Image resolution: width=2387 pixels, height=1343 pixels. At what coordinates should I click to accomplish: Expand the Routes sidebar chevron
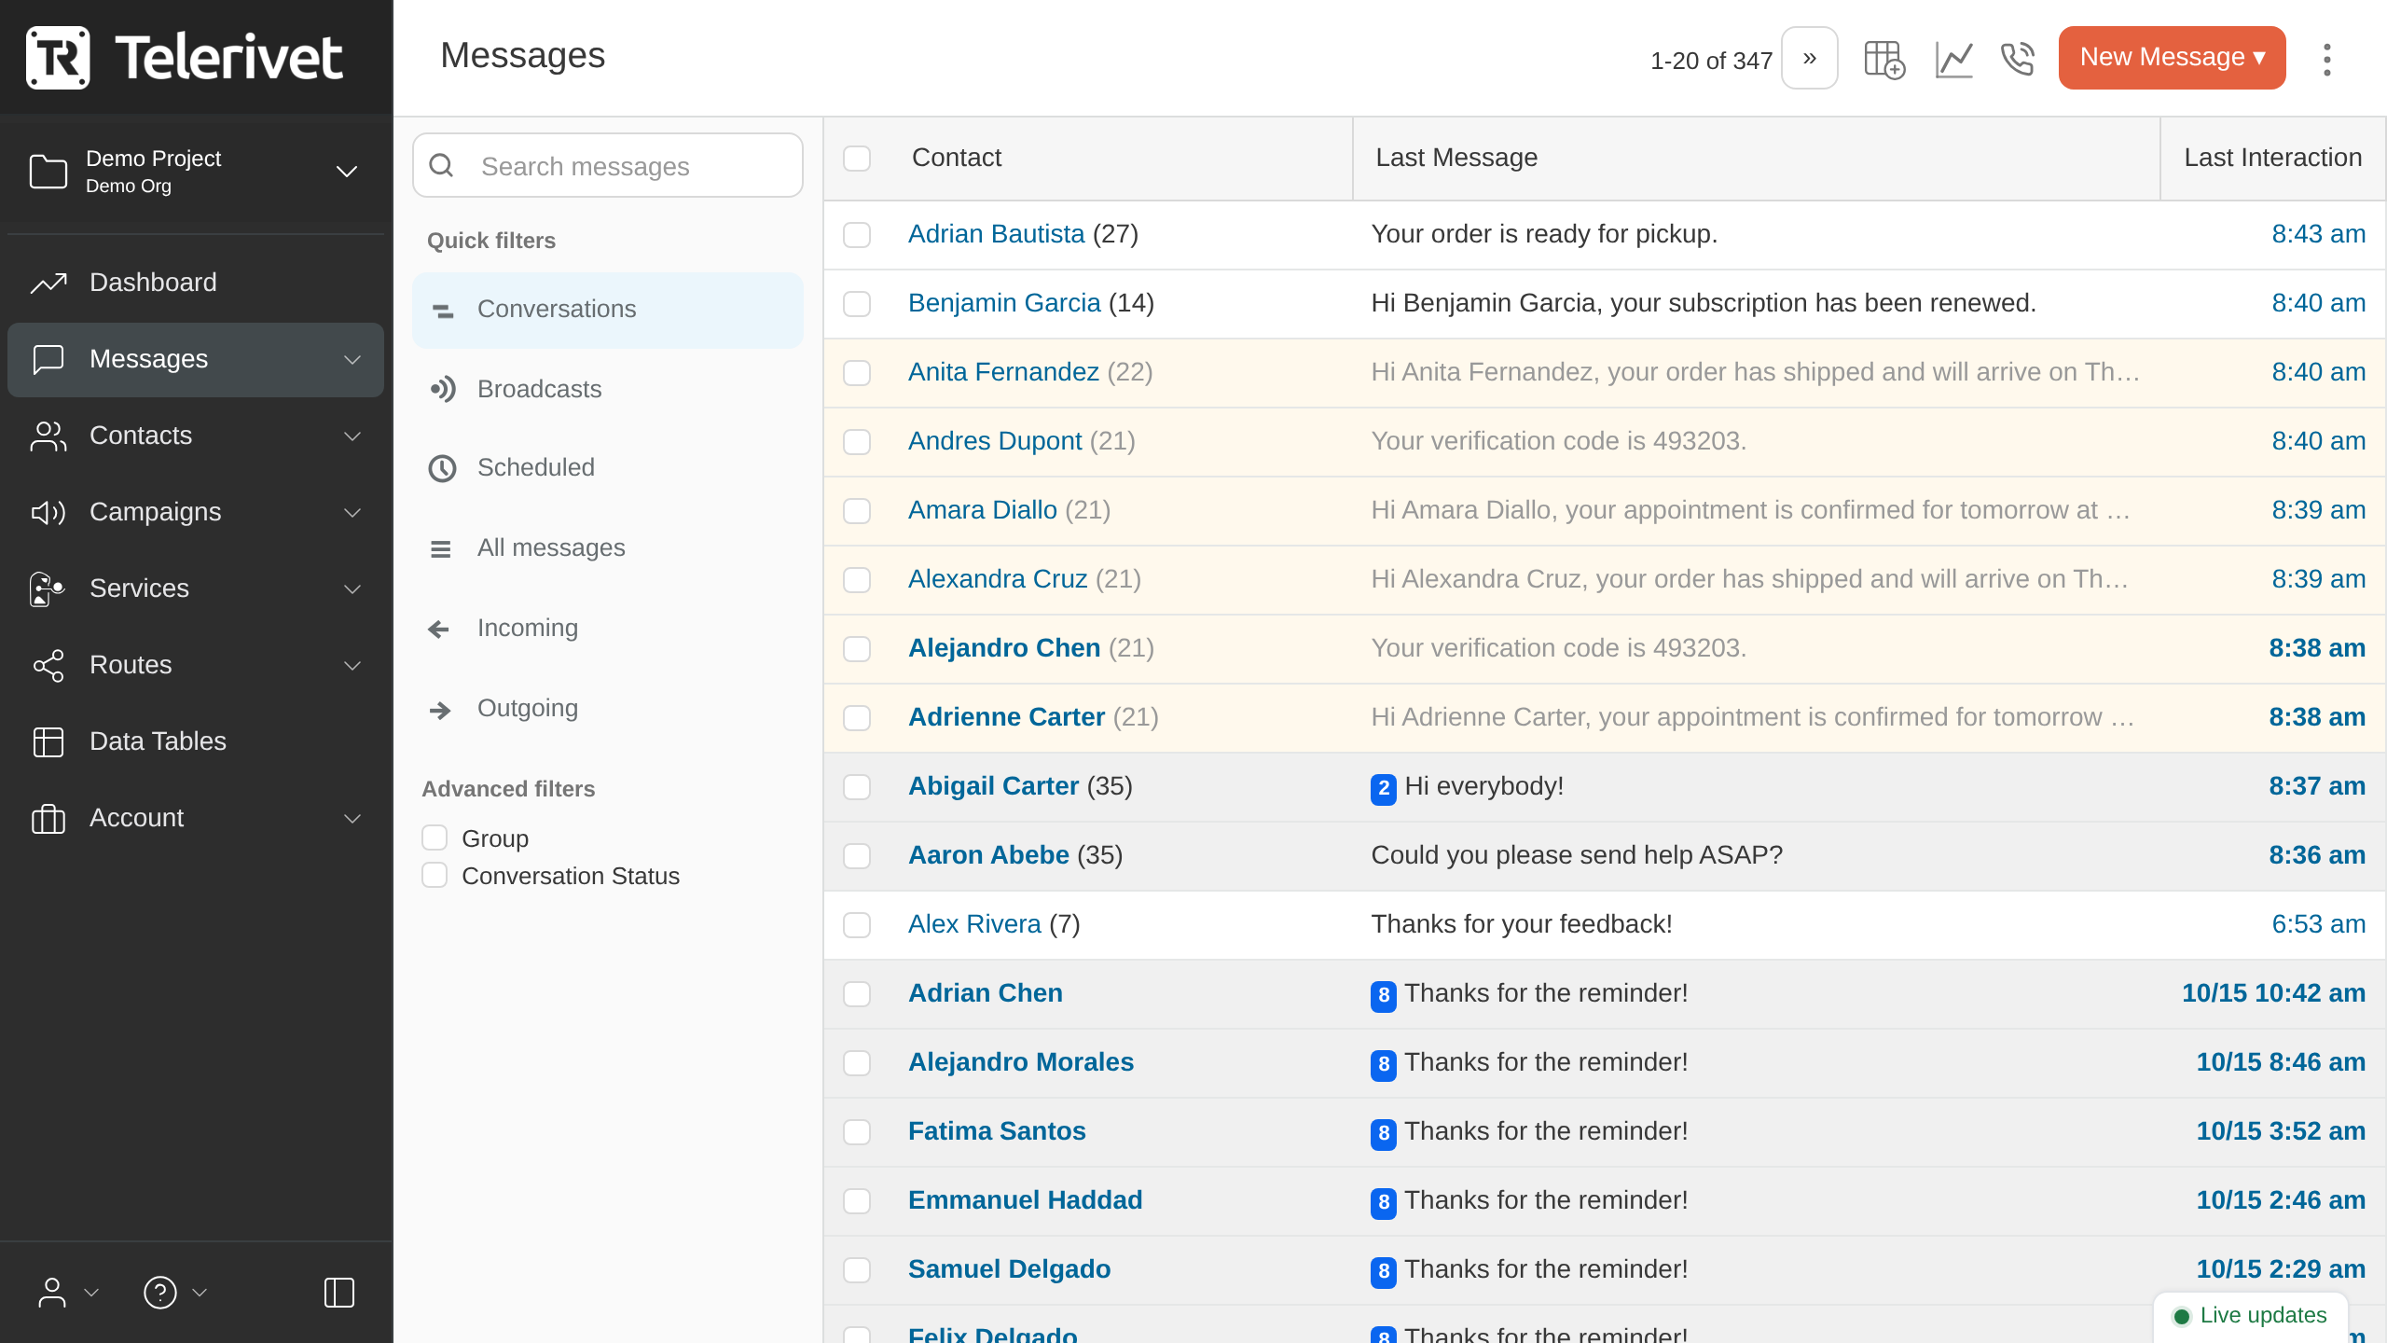[352, 666]
